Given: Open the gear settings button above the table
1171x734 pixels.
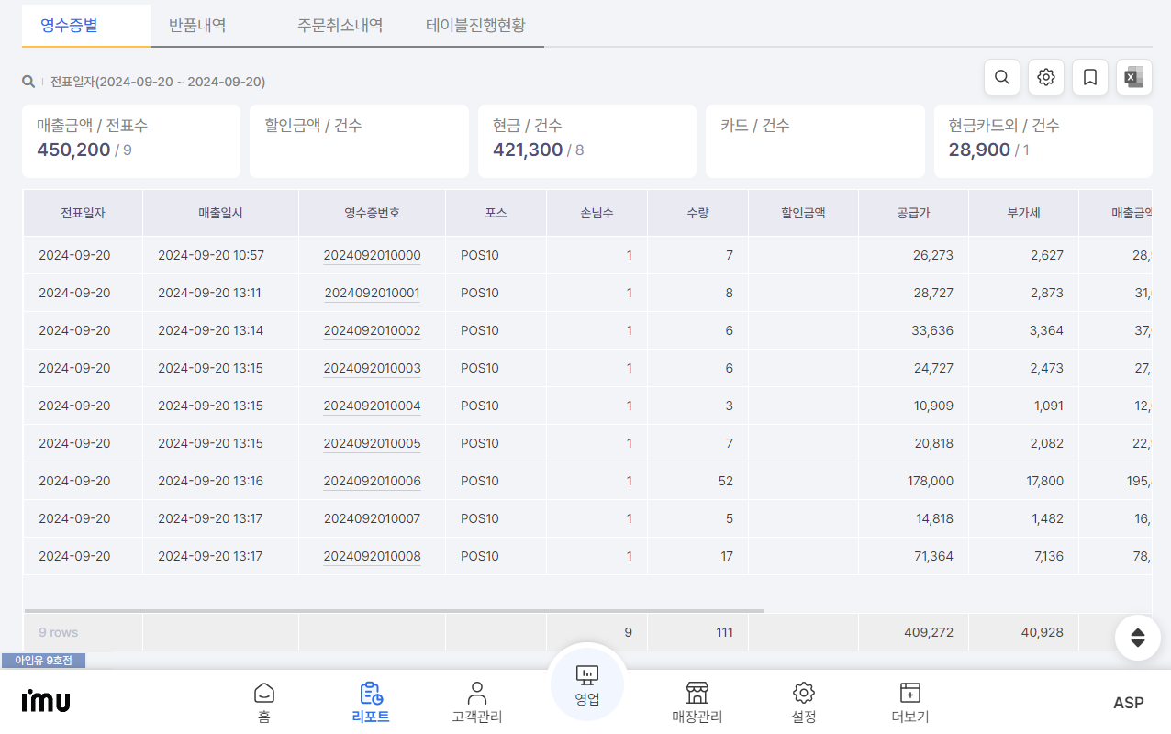Looking at the screenshot, I should click(x=1046, y=77).
